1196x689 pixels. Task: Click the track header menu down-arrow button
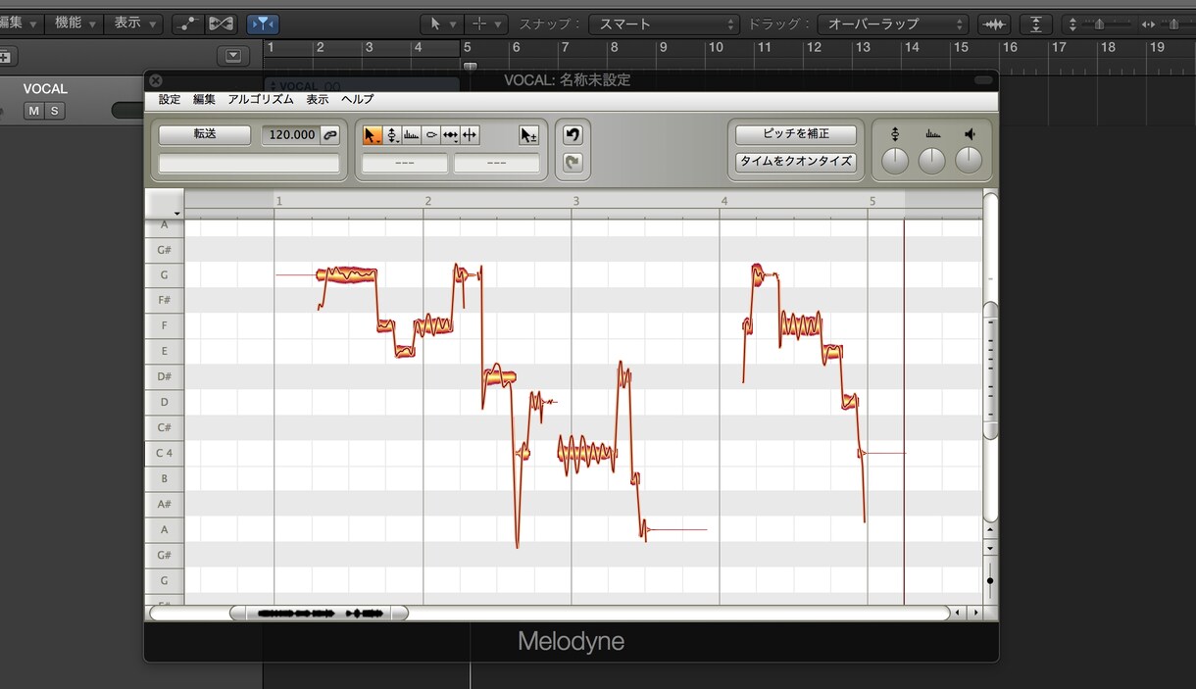pyautogui.click(x=232, y=56)
